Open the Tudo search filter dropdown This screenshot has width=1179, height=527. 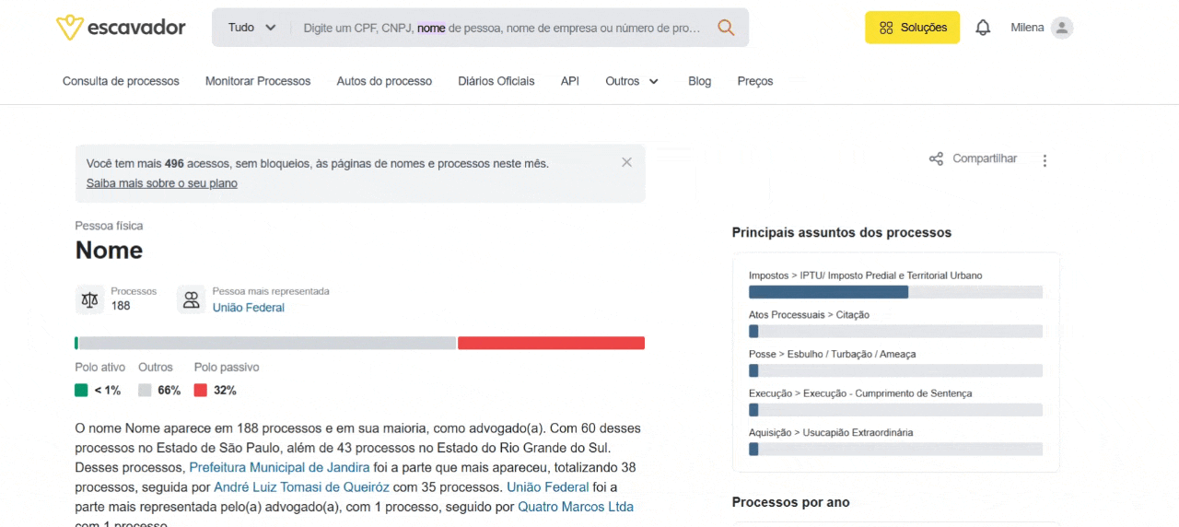tap(252, 28)
